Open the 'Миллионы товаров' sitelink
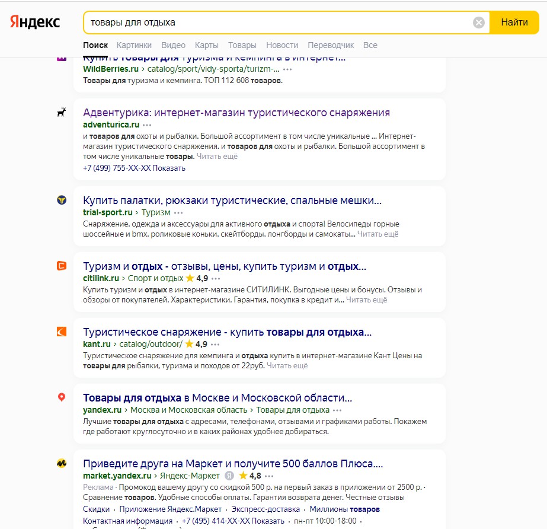Screen dimensions: 547x529 (x=345, y=509)
